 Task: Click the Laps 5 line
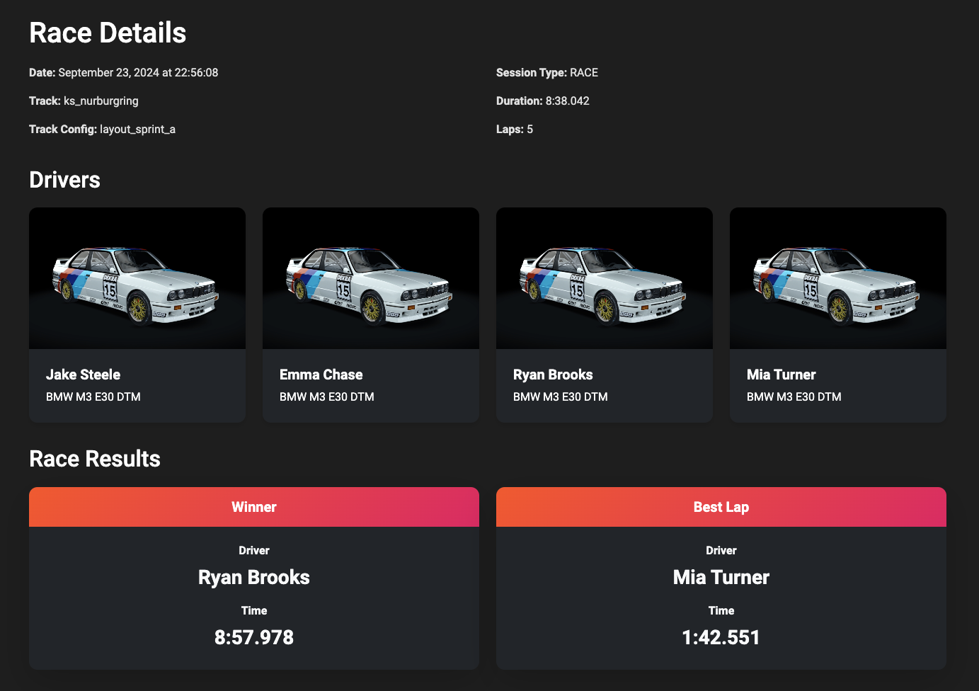pyautogui.click(x=515, y=129)
